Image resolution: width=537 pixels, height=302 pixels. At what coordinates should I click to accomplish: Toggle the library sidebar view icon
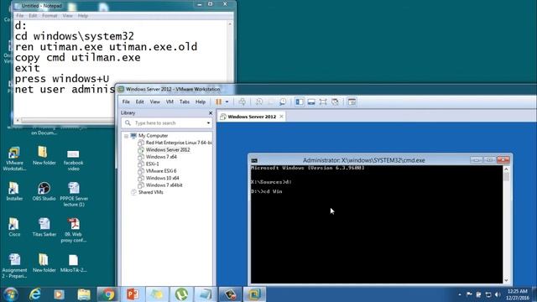300,102
